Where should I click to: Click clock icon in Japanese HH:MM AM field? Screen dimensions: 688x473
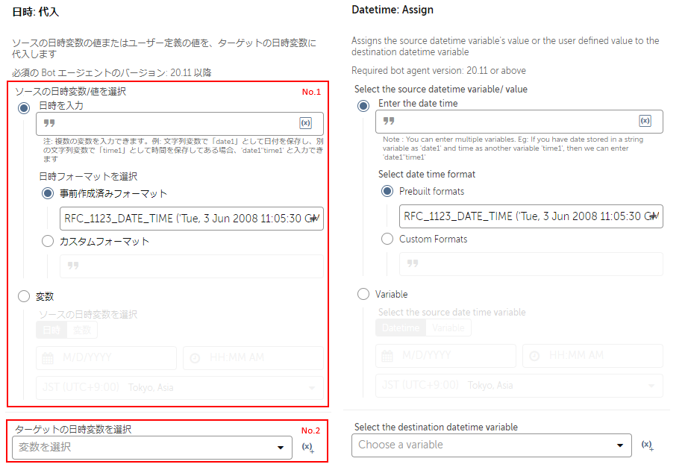click(x=196, y=358)
